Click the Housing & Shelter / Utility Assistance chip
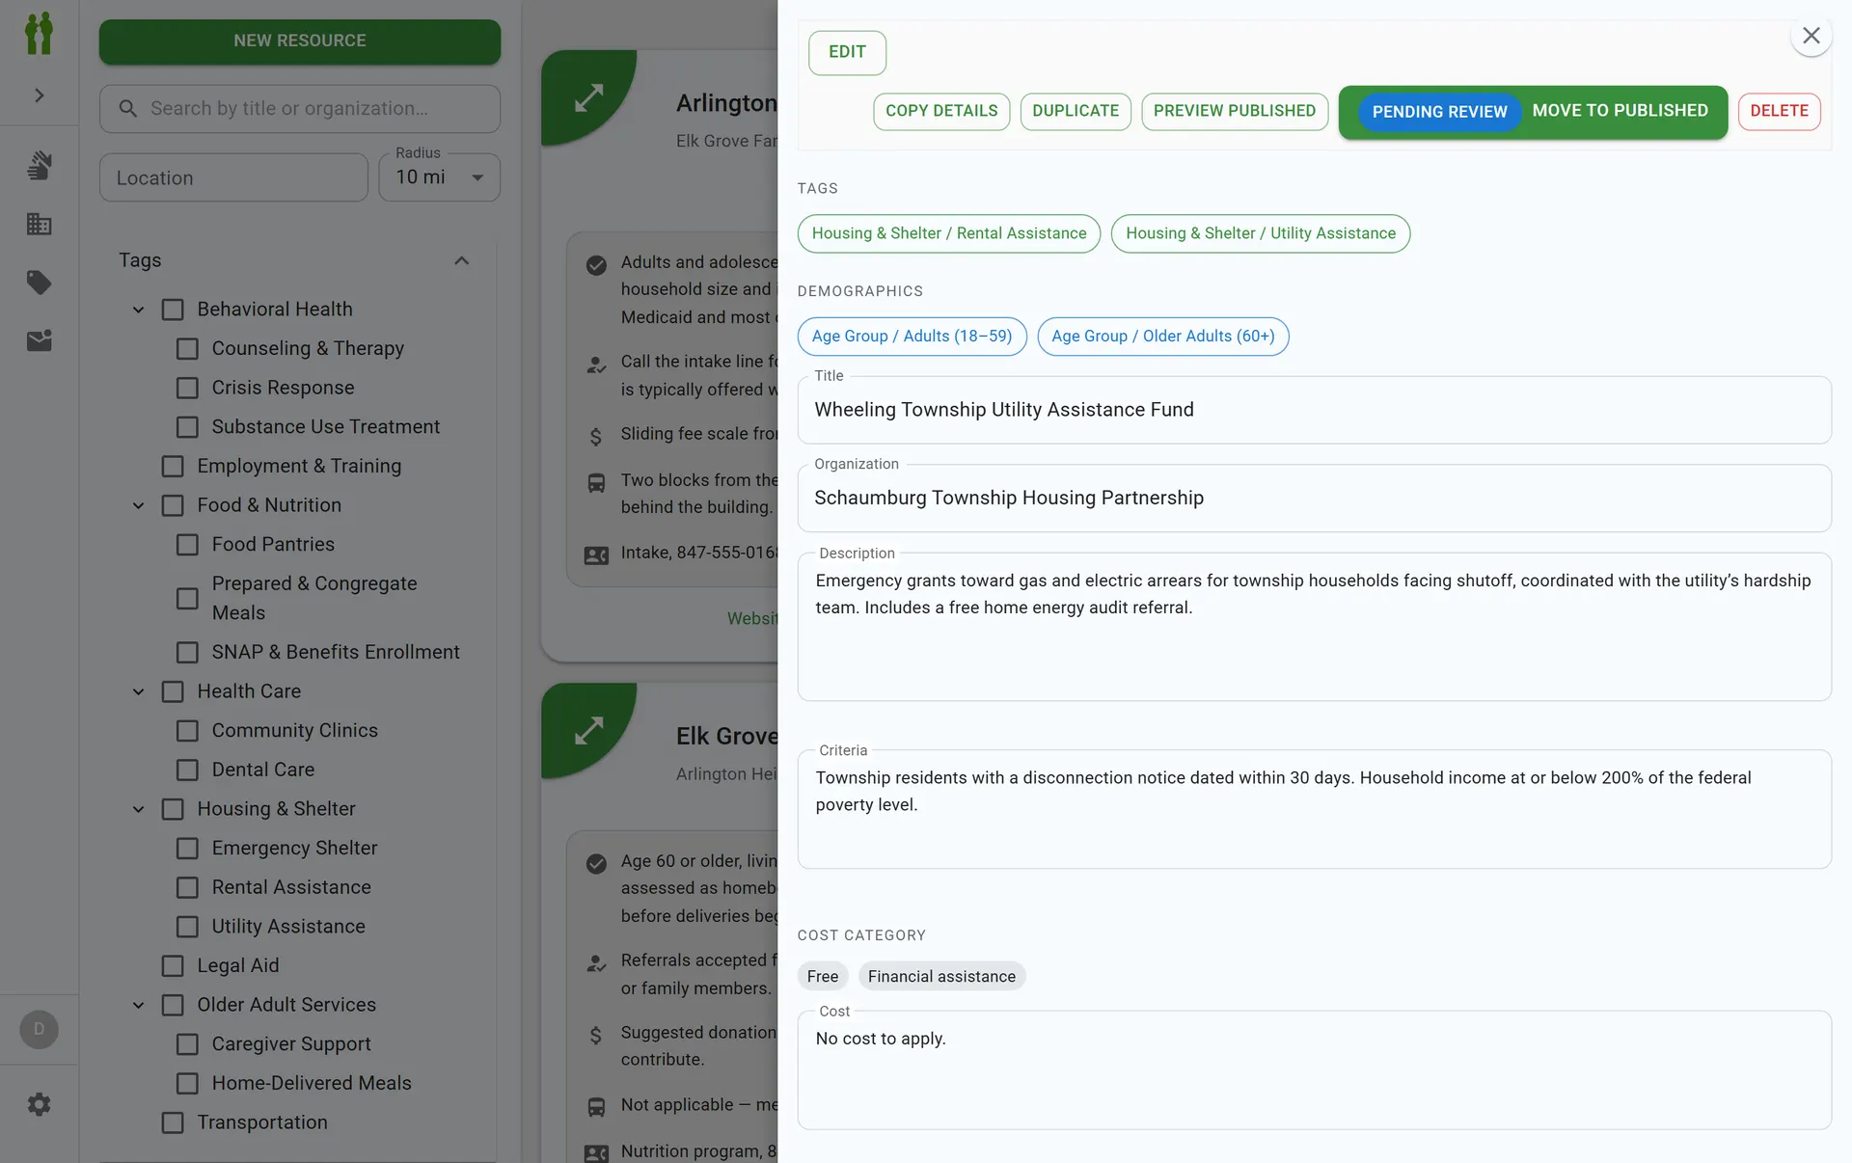This screenshot has height=1163, width=1852. pyautogui.click(x=1260, y=233)
